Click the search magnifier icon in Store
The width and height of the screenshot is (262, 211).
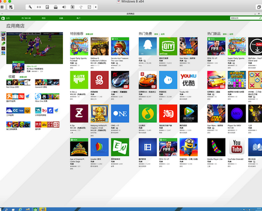point(260,18)
